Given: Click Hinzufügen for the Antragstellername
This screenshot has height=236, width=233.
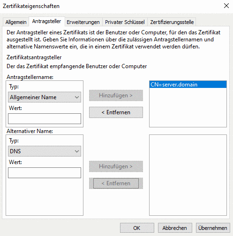Looking at the screenshot, I should [116, 95].
